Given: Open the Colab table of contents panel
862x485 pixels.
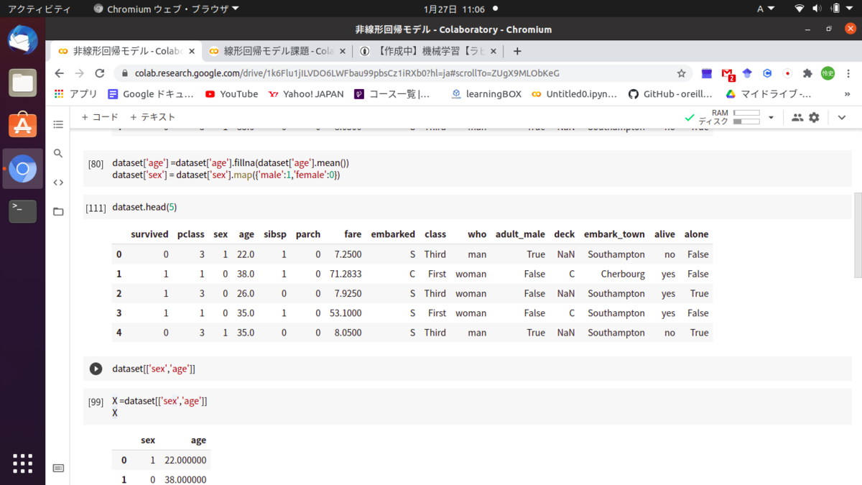Looking at the screenshot, I should pyautogui.click(x=58, y=124).
